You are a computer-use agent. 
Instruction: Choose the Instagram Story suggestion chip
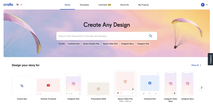click(128, 44)
